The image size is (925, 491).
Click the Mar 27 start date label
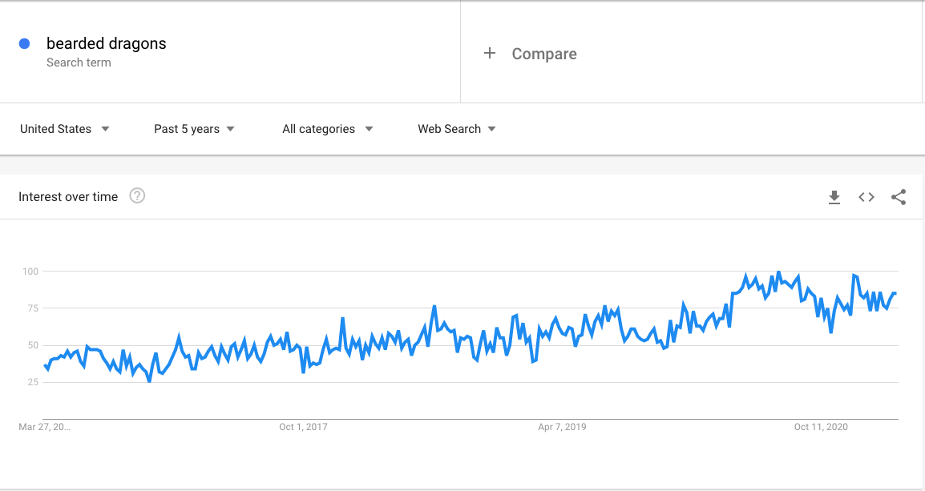pos(44,427)
